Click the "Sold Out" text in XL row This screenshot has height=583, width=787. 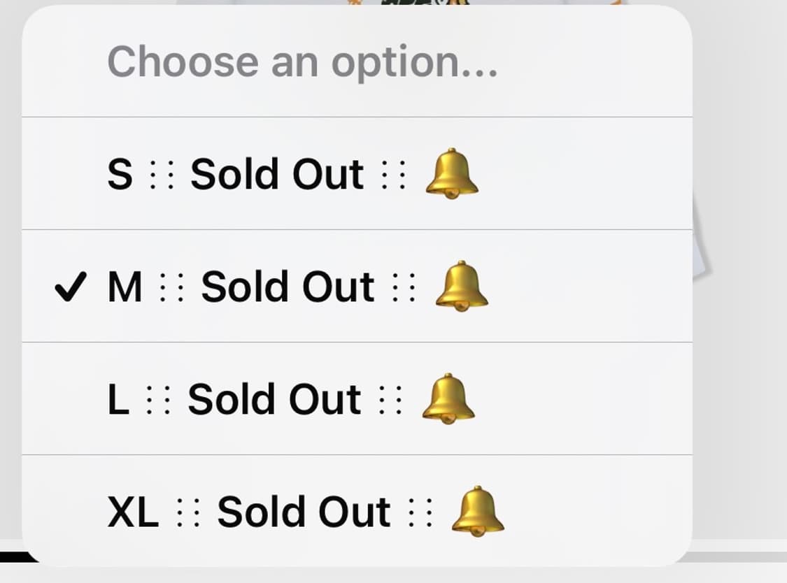pos(304,512)
